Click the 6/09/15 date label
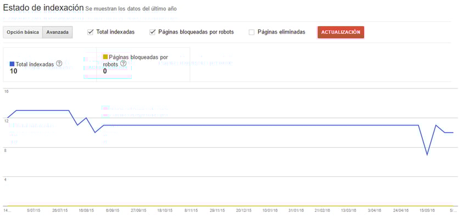This screenshot has height=219, width=463. click(x=113, y=211)
